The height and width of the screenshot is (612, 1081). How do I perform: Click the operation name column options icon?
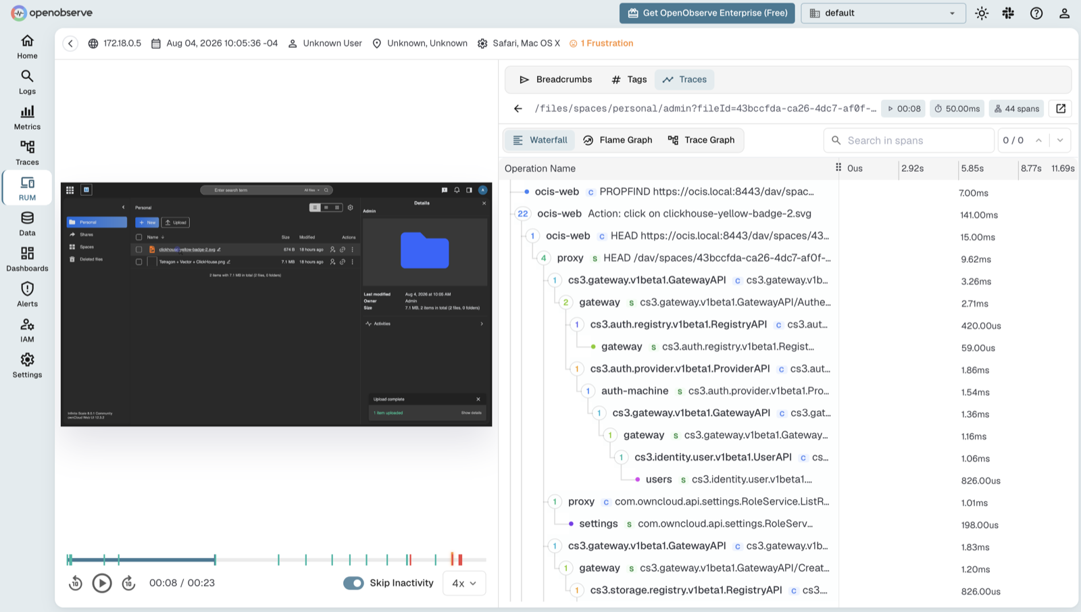838,168
